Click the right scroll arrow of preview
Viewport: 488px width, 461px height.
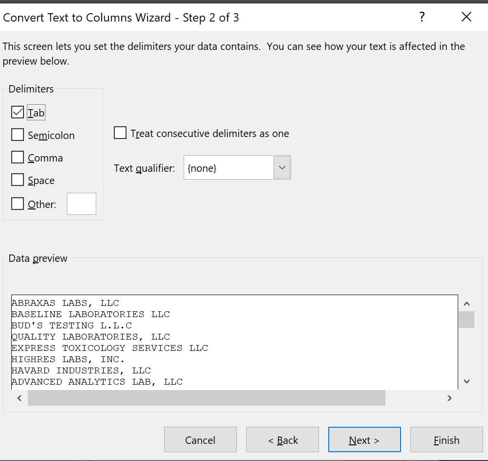[x=449, y=398]
